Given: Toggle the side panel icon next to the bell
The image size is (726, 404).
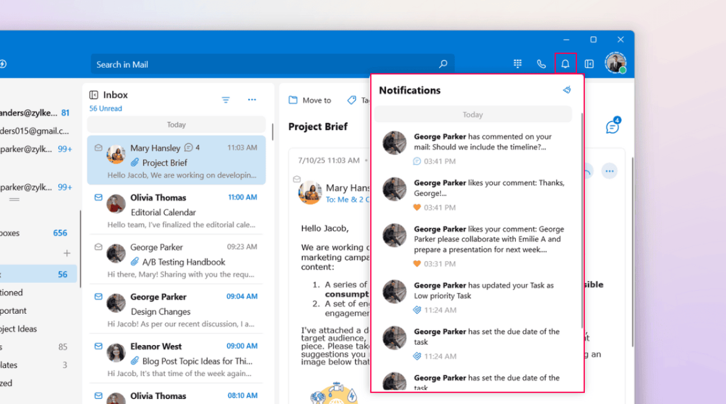Looking at the screenshot, I should tap(589, 64).
